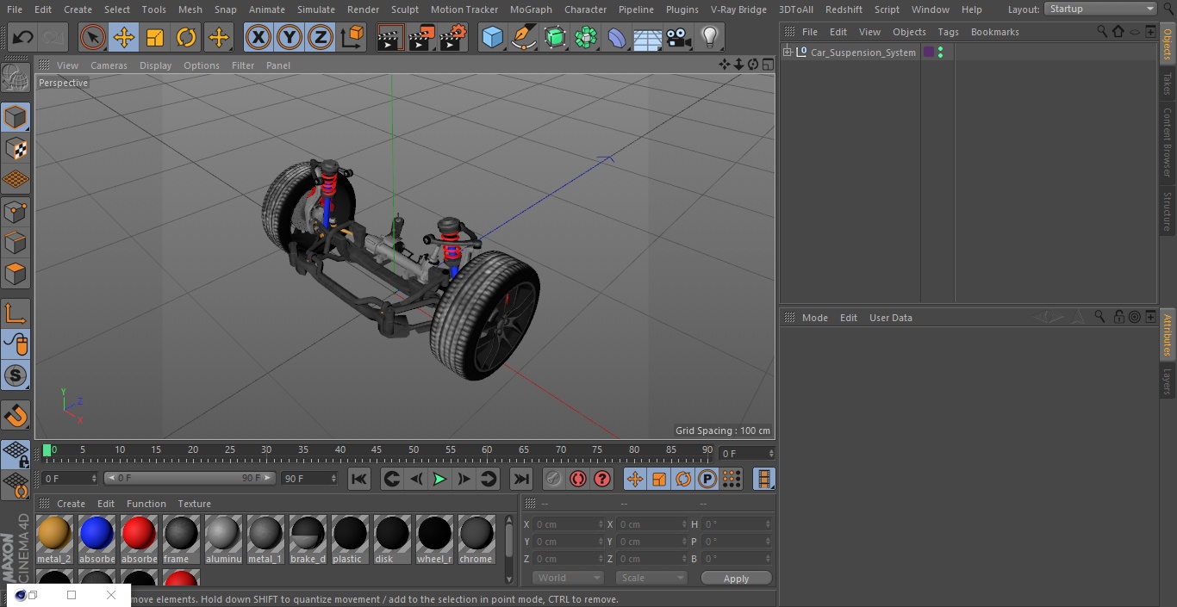The image size is (1177, 607).
Task: Open the MoGraph menu
Action: (x=531, y=9)
